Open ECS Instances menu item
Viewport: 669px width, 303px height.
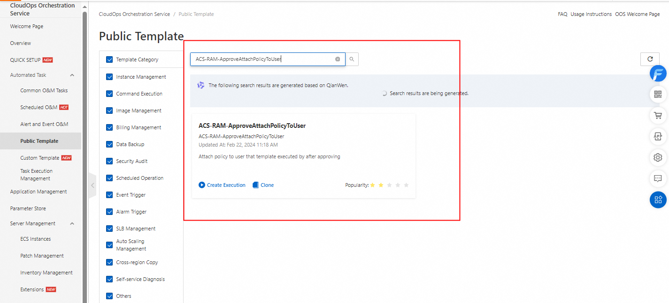[x=36, y=239]
